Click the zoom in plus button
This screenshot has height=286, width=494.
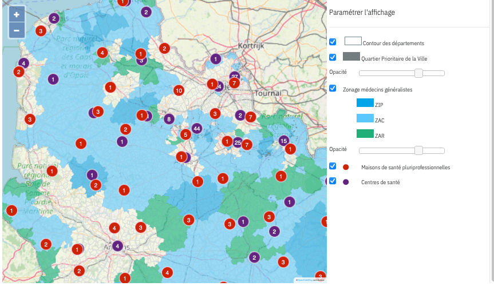tap(17, 15)
